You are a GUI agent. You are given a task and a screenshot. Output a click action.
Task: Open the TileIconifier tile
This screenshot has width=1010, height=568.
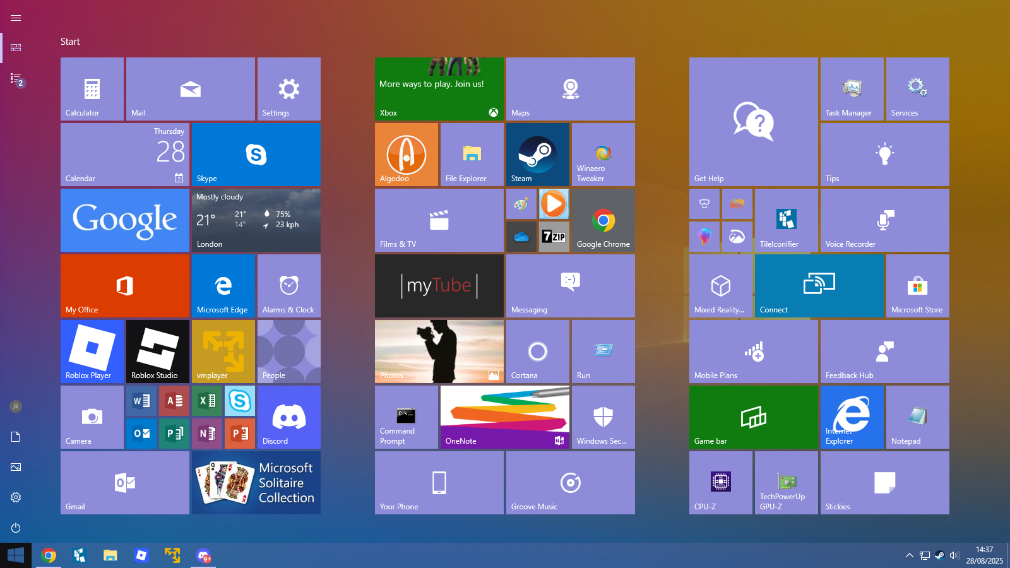787,220
